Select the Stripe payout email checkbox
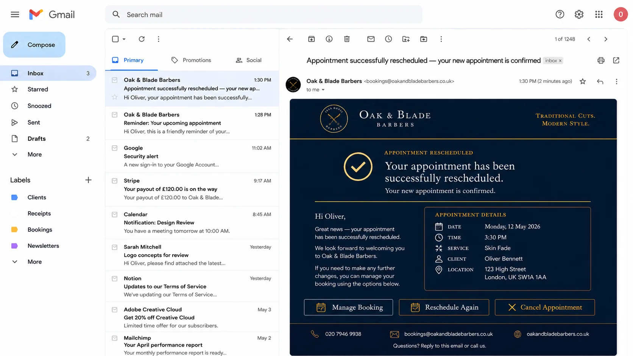633x356 pixels. point(115,181)
